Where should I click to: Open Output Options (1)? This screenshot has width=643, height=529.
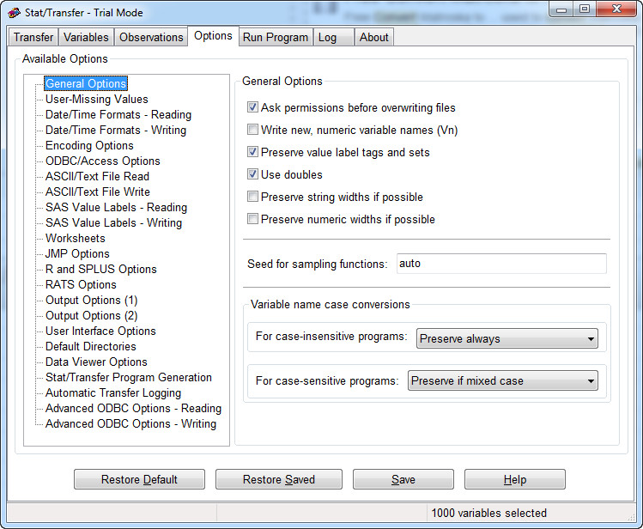pos(92,301)
